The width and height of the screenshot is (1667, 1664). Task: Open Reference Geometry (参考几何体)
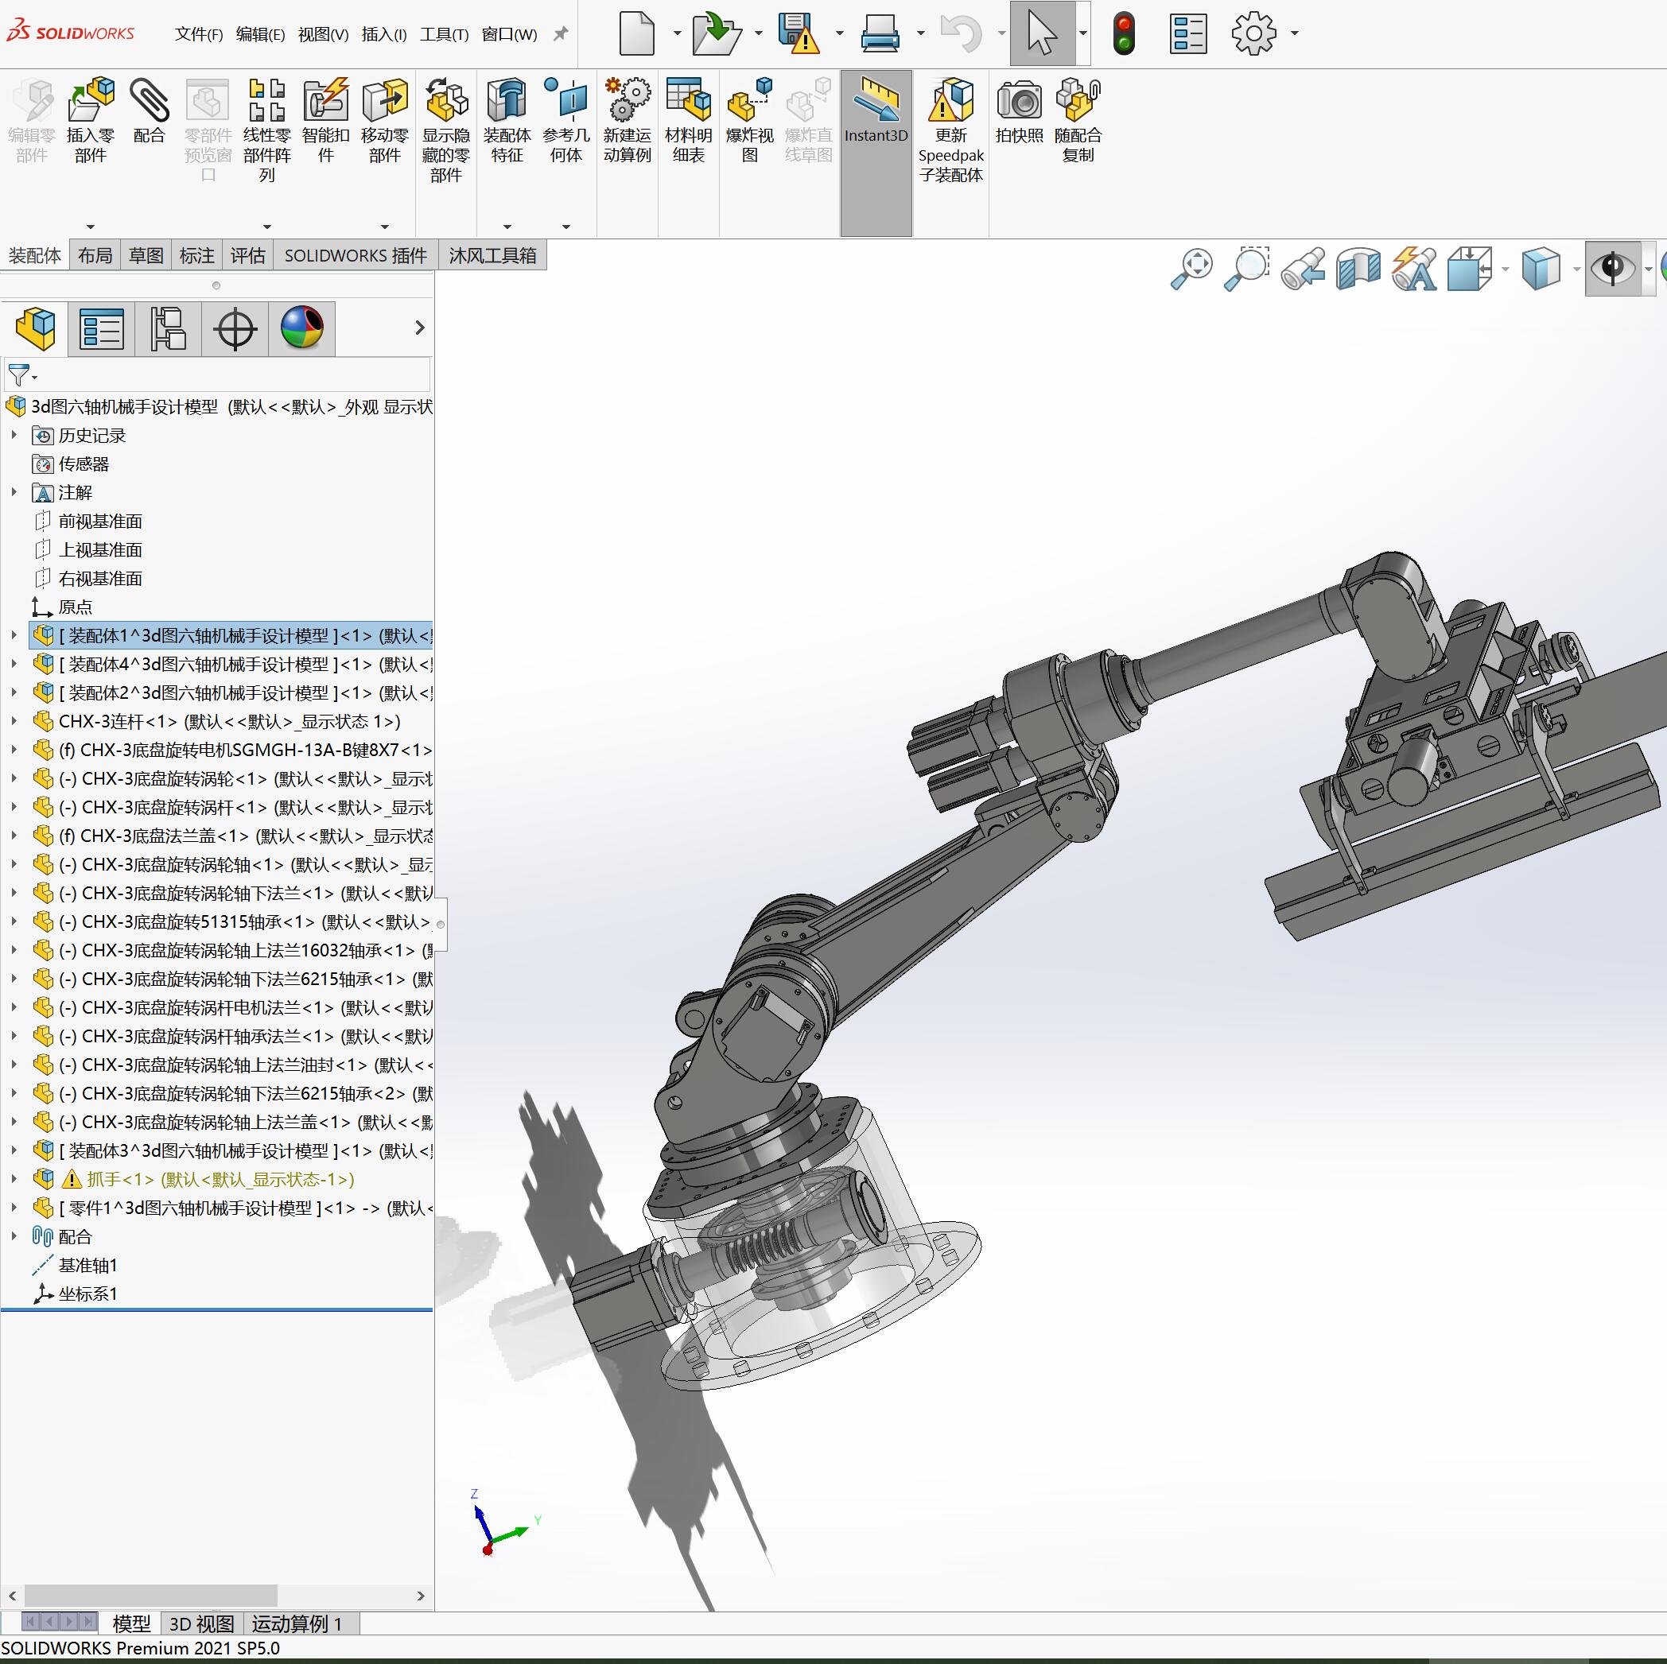(x=566, y=100)
